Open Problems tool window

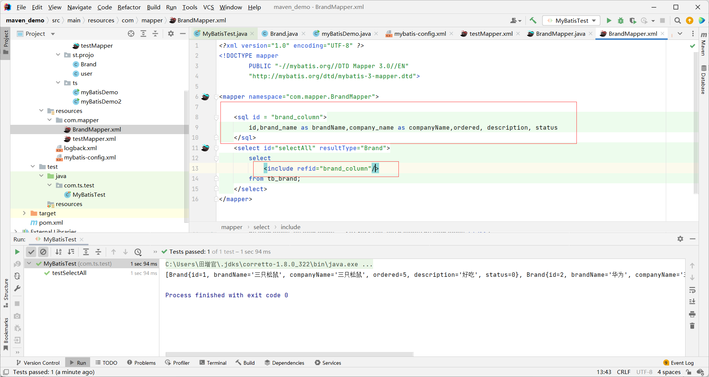[142, 363]
